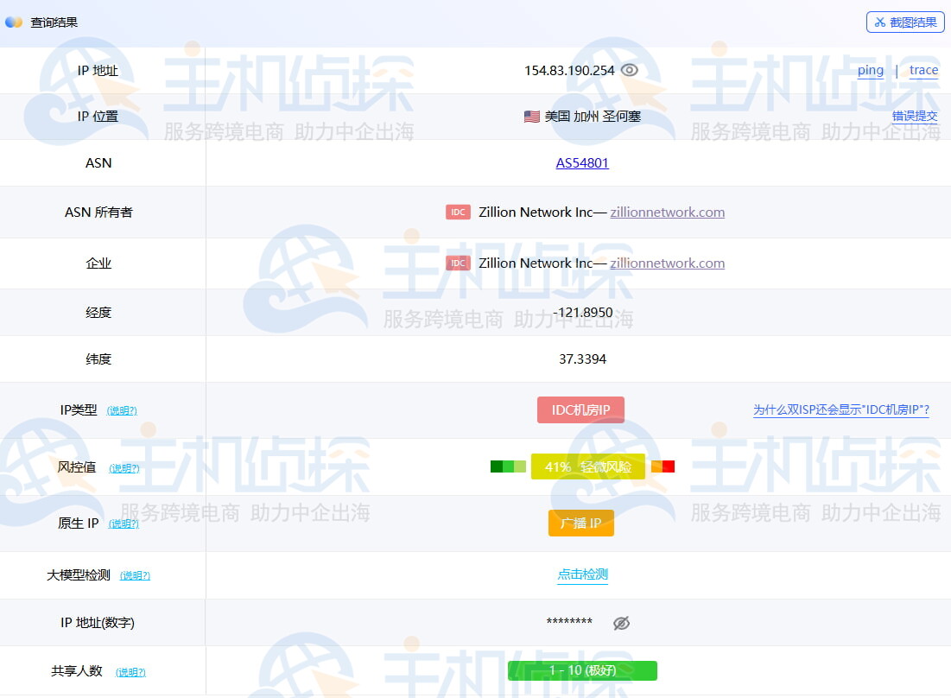The image size is (951, 698).
Task: Click the green 1-10 极好 shared-count button
Action: pyautogui.click(x=582, y=670)
